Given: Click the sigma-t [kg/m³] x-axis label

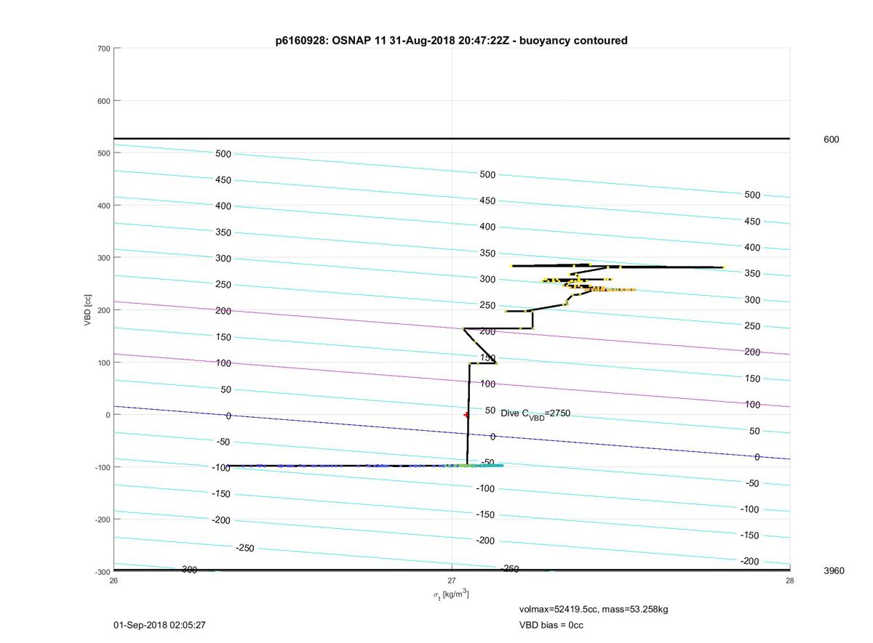Looking at the screenshot, I should pos(451,594).
